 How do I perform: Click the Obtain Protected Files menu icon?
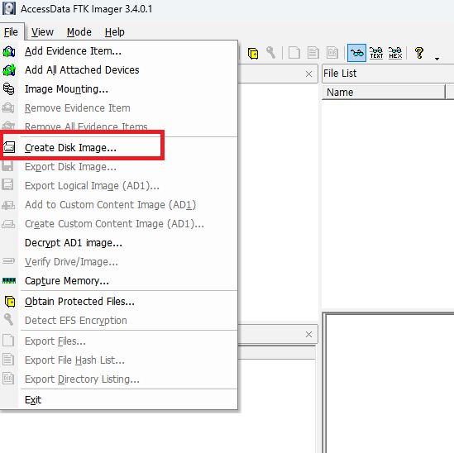pyautogui.click(x=10, y=302)
